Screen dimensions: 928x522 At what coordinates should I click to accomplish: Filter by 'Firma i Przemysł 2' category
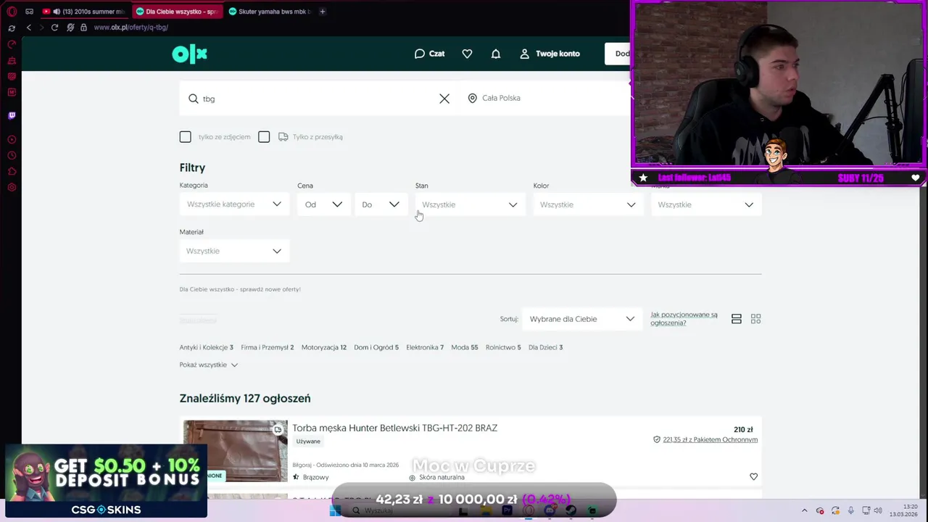point(268,347)
